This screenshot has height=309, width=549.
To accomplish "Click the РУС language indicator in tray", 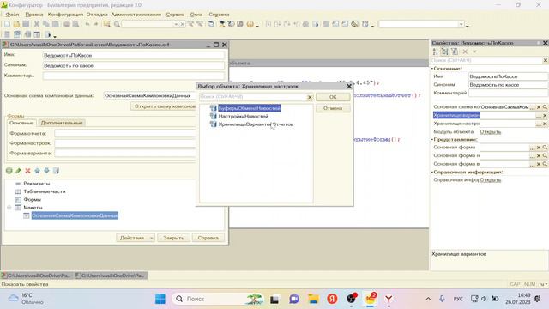I will pos(458,299).
